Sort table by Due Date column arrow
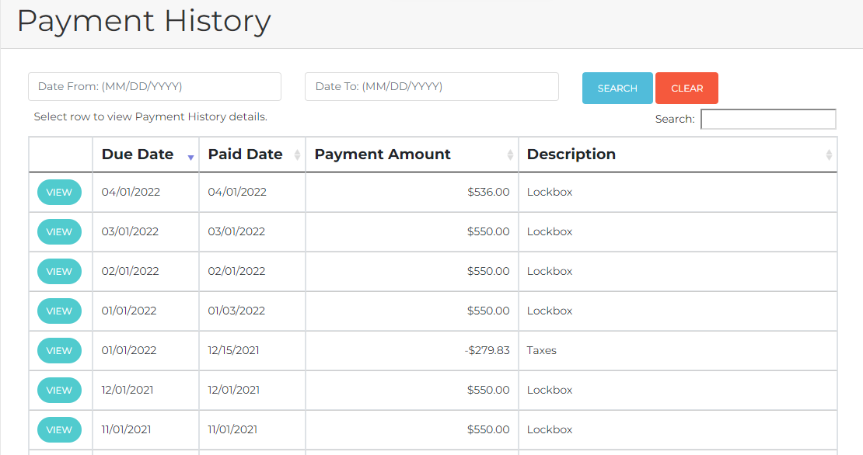This screenshot has width=863, height=455. (190, 157)
